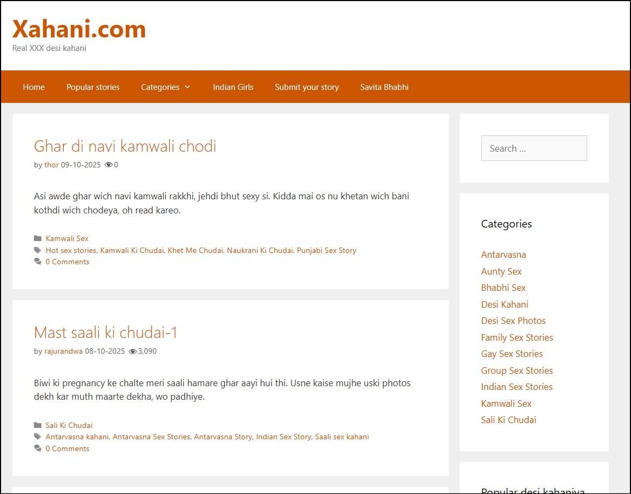Expand the Categories dropdown in the navigation bar
631x494 pixels.
click(x=165, y=87)
